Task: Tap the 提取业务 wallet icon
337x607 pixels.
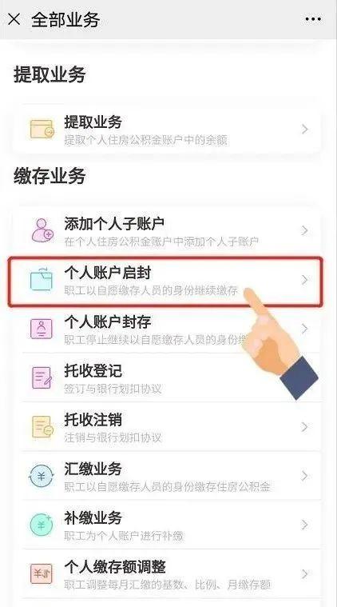Action: click(42, 130)
